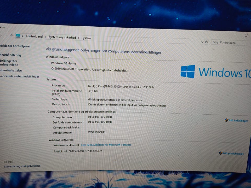Open Enhedshåndtering from the sidebar

tap(10, 55)
